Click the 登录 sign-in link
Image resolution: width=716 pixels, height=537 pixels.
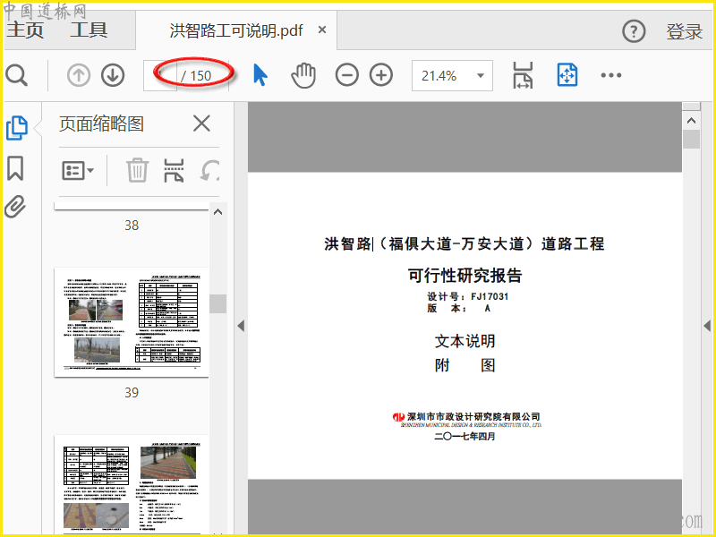[x=684, y=31]
